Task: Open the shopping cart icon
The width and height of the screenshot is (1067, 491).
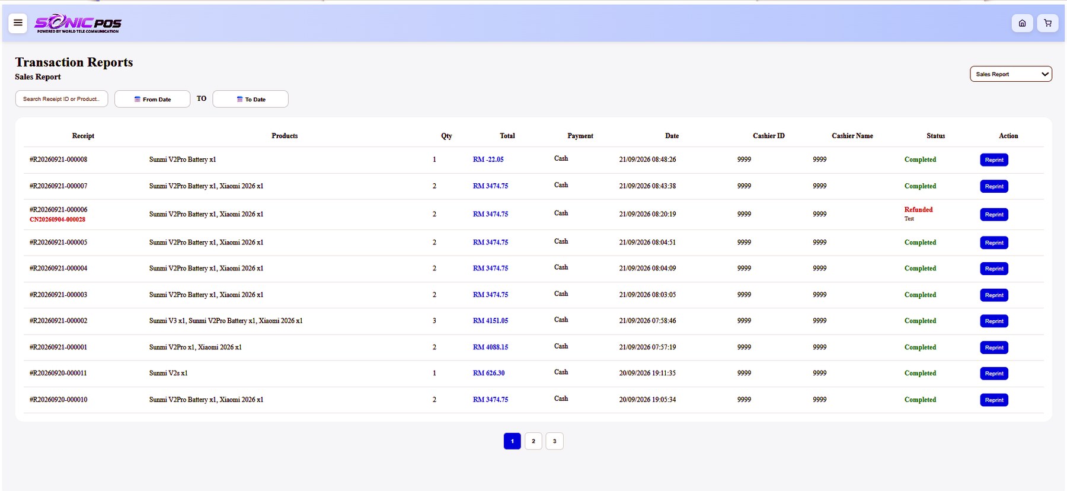Action: [1047, 23]
